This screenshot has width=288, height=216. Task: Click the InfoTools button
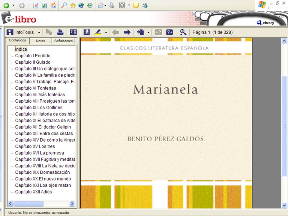click(x=21, y=32)
